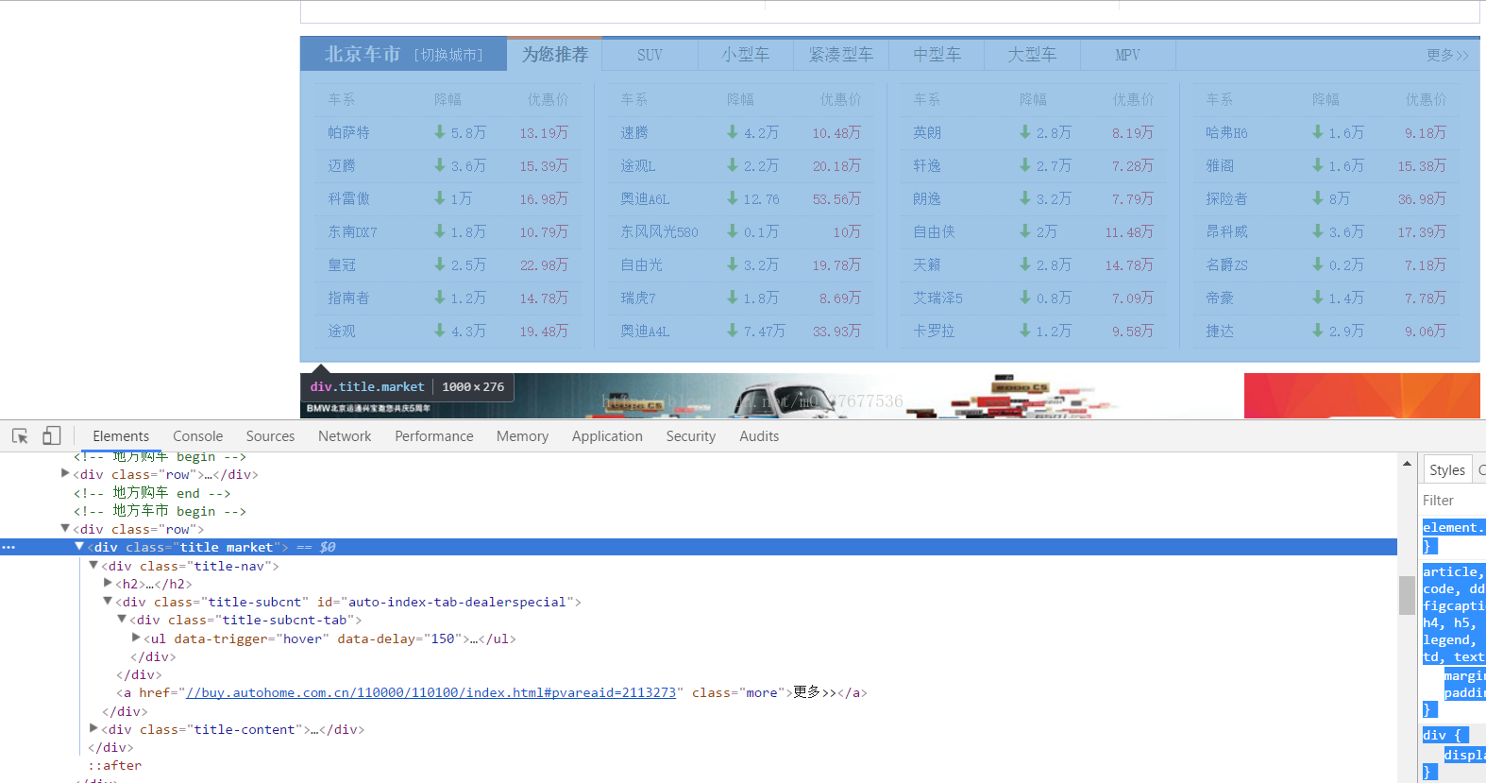Image resolution: width=1486 pixels, height=783 pixels.
Task: Open the 自由侠 car link
Action: 934,231
